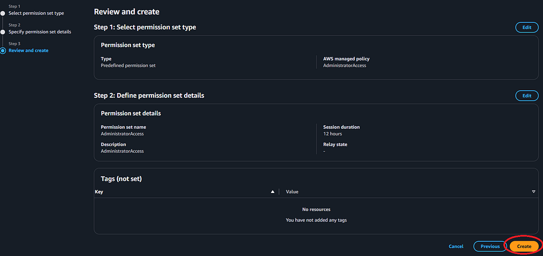Click the active Step 3 circle indicator
Viewport: 543px width, 256px height.
click(x=3, y=51)
